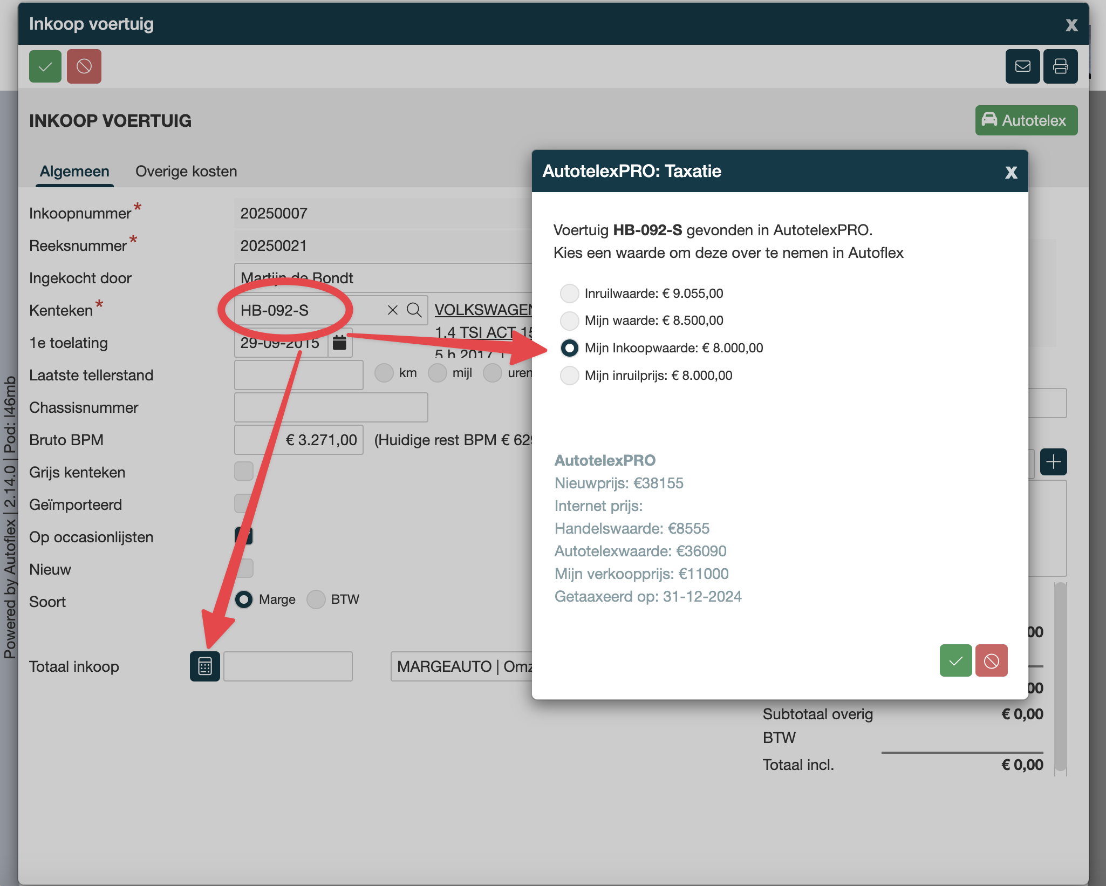Image resolution: width=1106 pixels, height=886 pixels.
Task: Select Mijn inruilprijs € 8.000,00 radio
Action: 569,376
